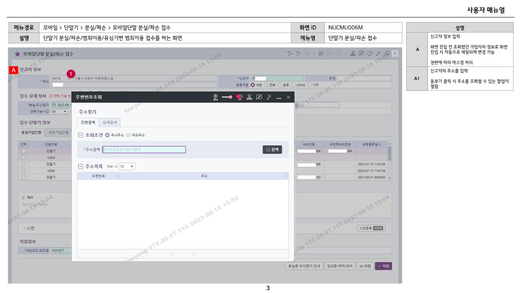Open the 파손가입단말 tab
This screenshot has height=293, width=521.
click(x=59, y=132)
